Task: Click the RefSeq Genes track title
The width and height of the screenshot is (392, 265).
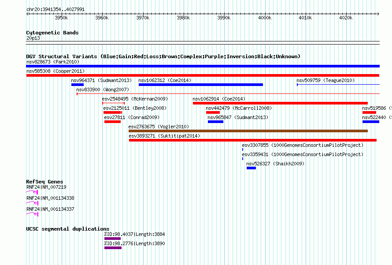Action: click(x=44, y=182)
